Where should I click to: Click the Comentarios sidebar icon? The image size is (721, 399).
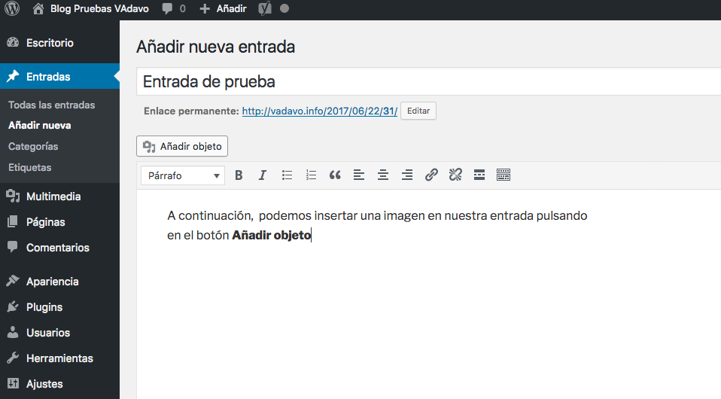pyautogui.click(x=13, y=247)
